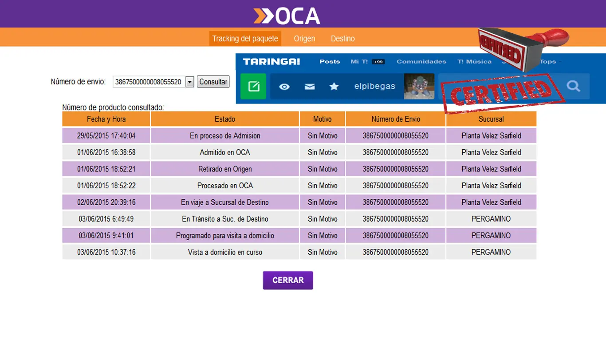Screen dimensions: 606x341
Task: Select the date 02/06/2015 20:39:16
Action: point(106,202)
